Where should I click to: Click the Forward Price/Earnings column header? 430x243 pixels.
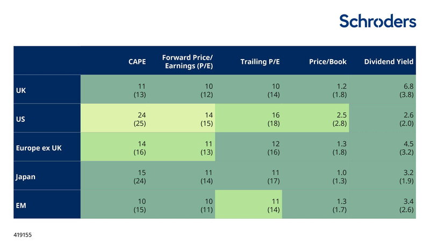point(188,62)
